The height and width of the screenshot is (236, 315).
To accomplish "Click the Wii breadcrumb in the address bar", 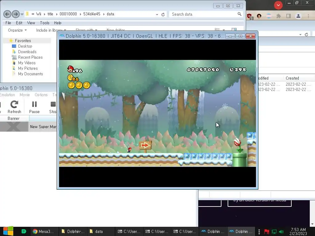I will tap(38, 14).
